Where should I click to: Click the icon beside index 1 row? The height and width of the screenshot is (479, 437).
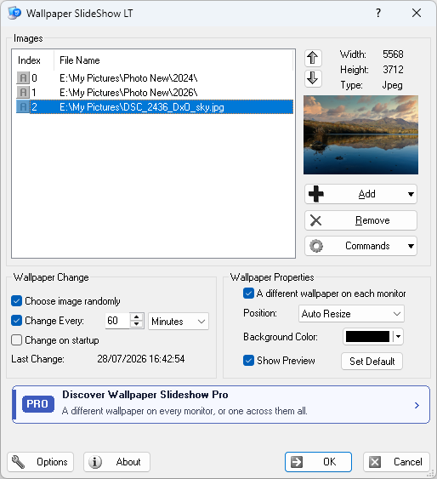point(23,92)
